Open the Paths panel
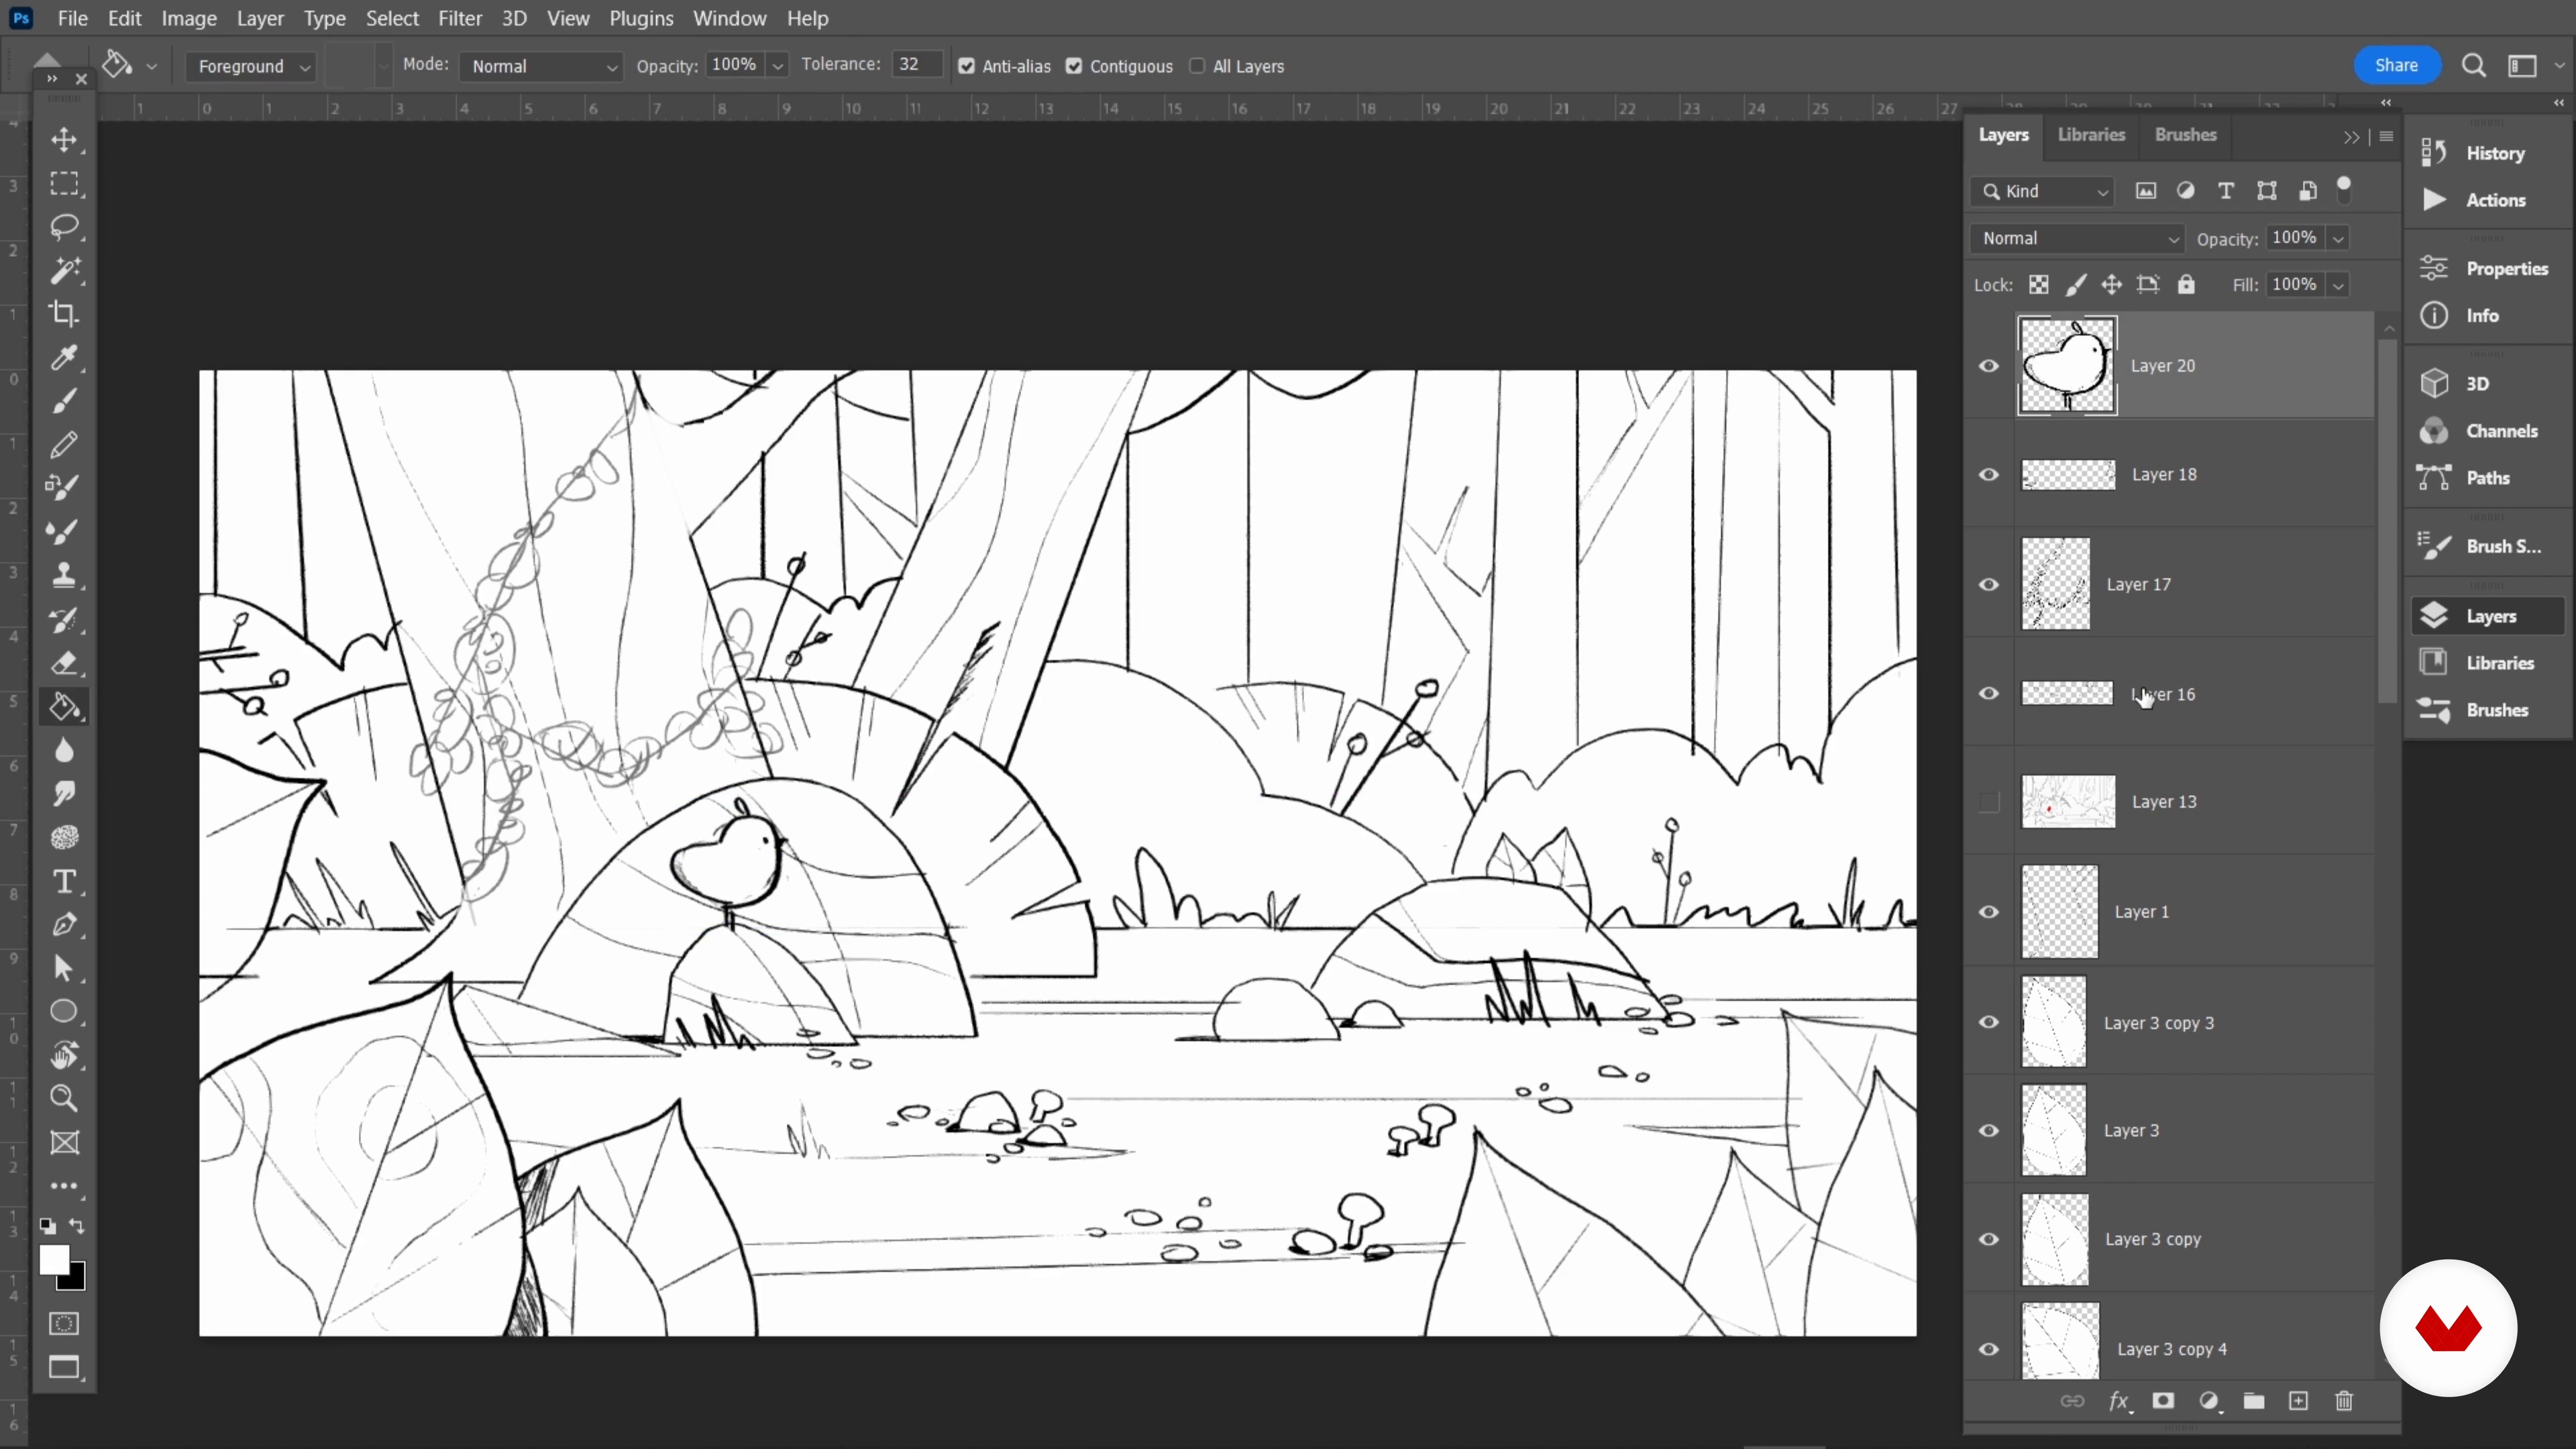Viewport: 2576px width, 1449px height. [2487, 478]
